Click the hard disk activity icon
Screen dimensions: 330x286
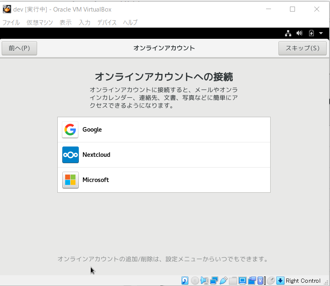tap(185, 281)
